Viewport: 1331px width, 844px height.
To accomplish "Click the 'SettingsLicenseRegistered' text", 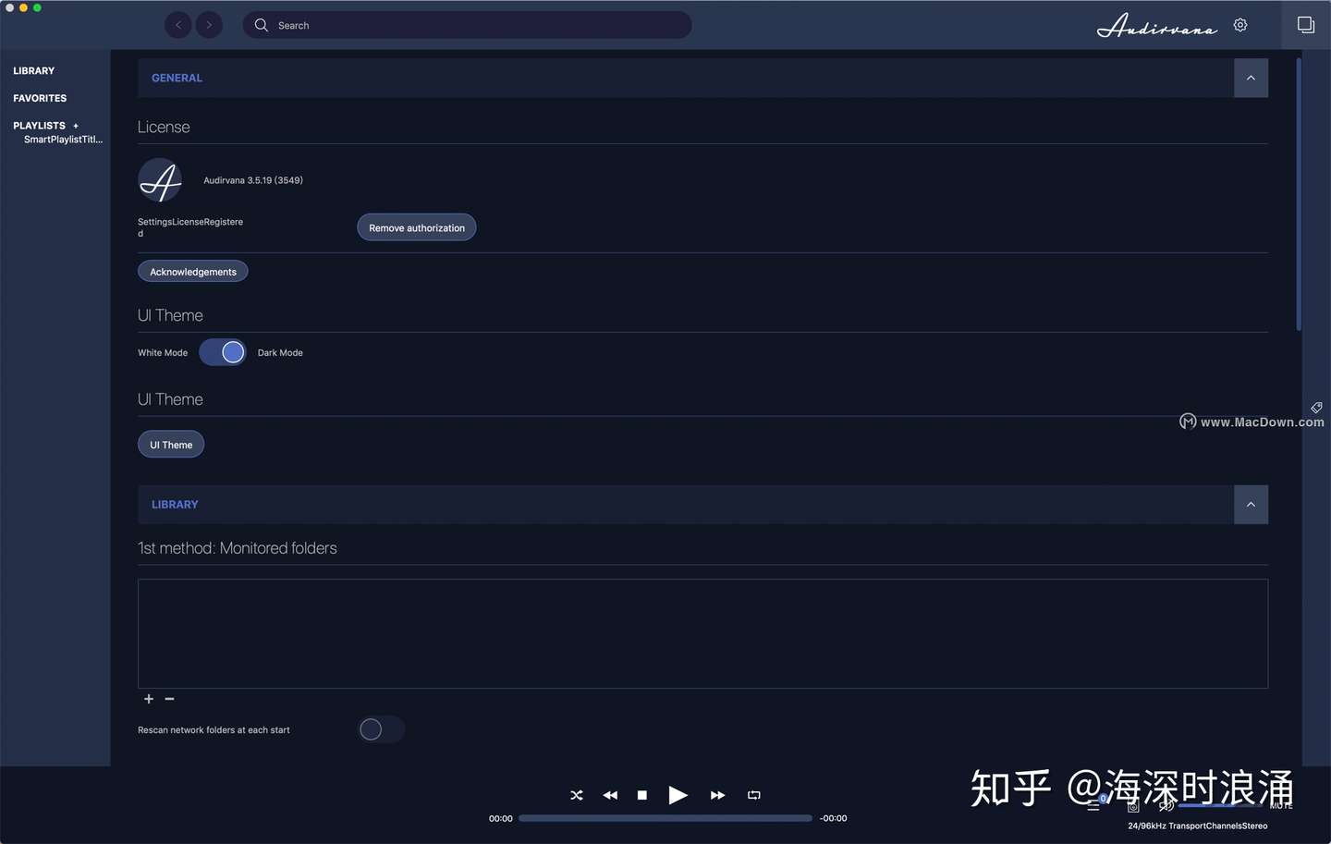I will (190, 227).
